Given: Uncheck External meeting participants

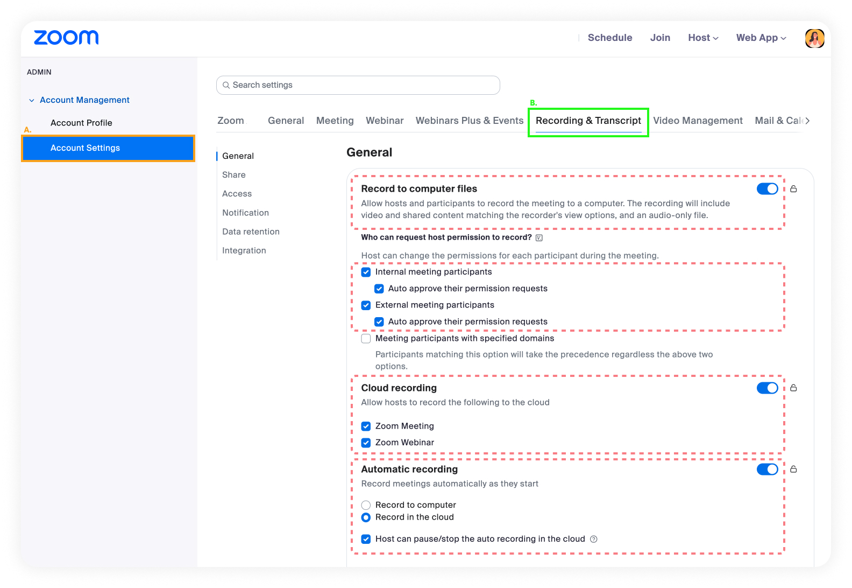Looking at the screenshot, I should (366, 305).
